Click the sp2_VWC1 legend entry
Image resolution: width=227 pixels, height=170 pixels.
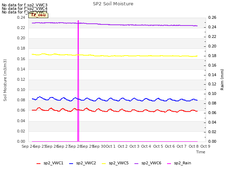50,163
